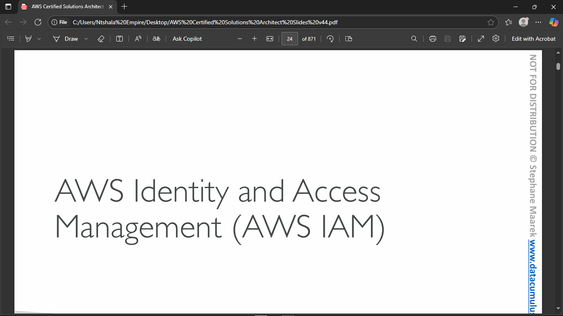Open Copilot sidebar icon

(x=554, y=22)
